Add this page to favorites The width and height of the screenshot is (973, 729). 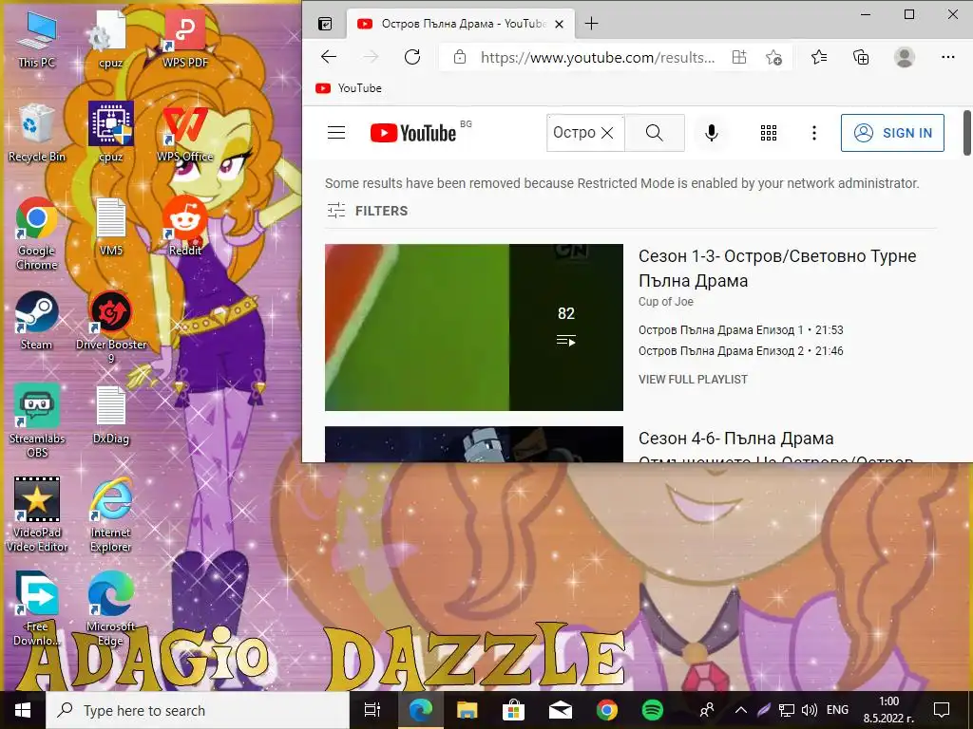(x=773, y=57)
